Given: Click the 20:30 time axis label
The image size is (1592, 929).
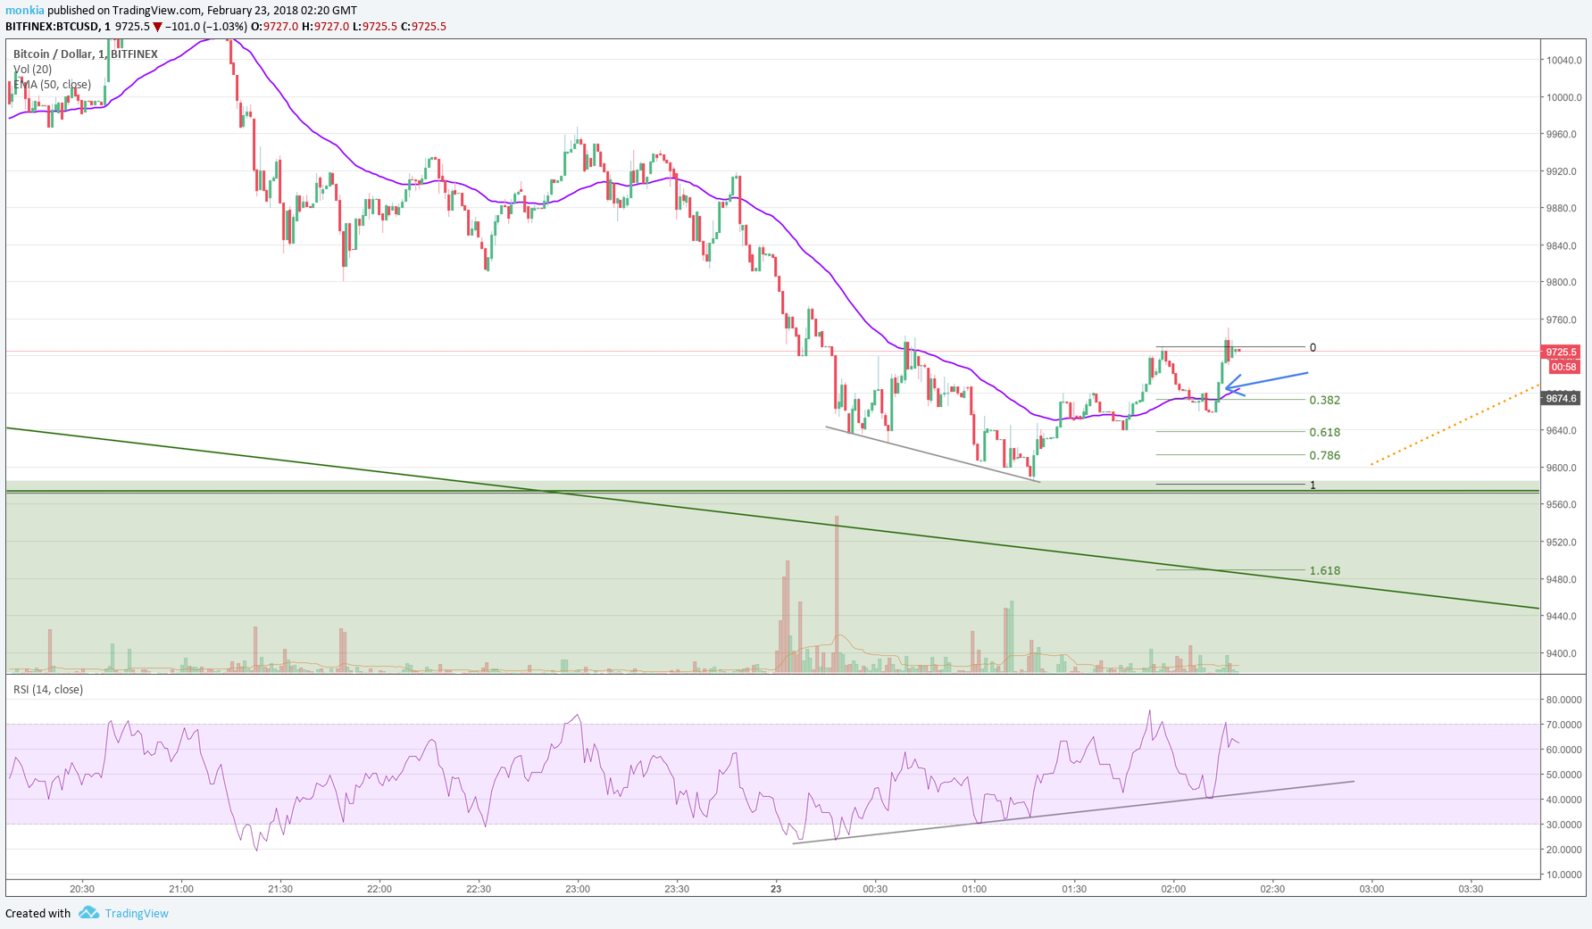Looking at the screenshot, I should (x=82, y=889).
